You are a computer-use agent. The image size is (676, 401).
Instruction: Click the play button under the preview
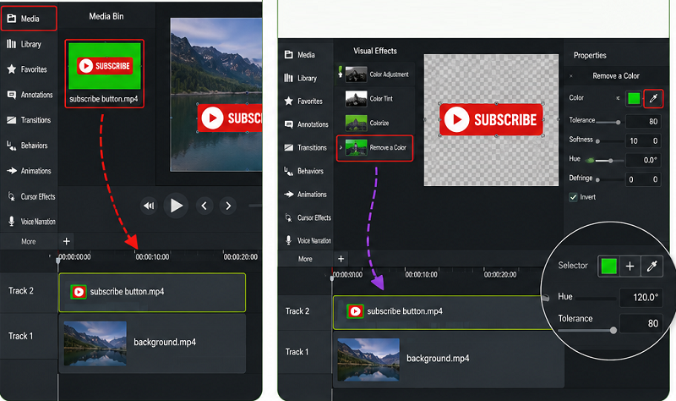click(176, 206)
